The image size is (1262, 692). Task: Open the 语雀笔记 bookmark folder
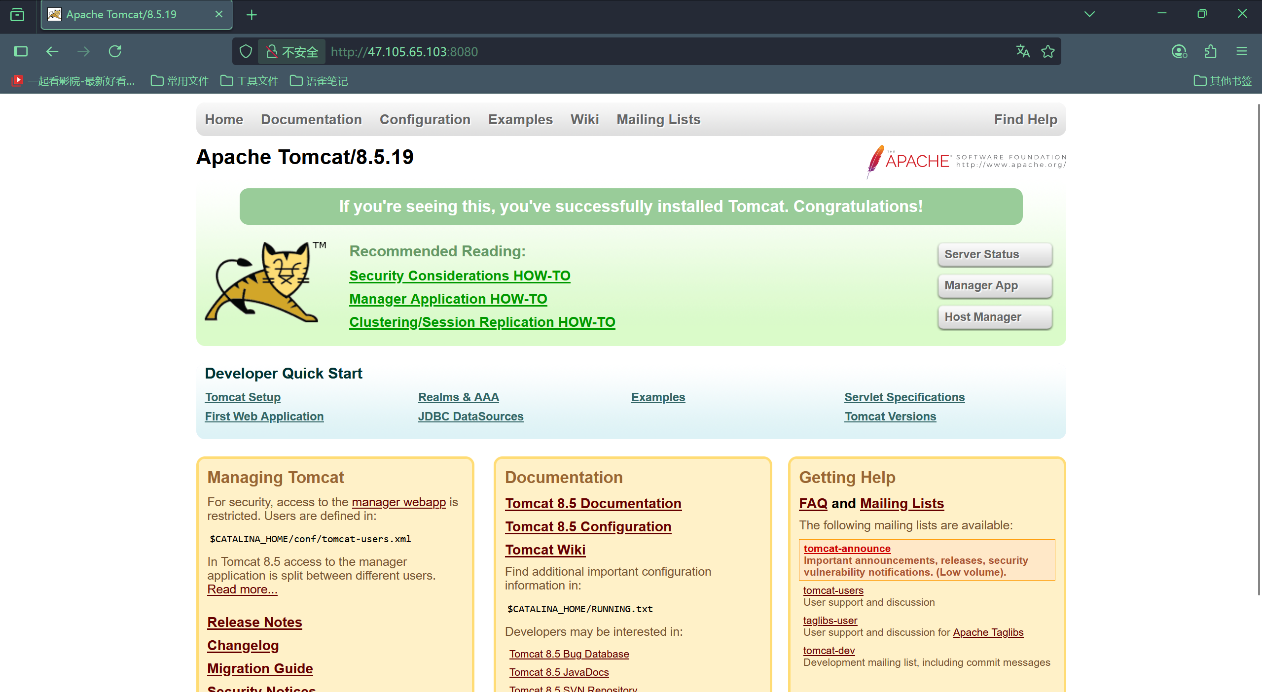pyautogui.click(x=319, y=81)
